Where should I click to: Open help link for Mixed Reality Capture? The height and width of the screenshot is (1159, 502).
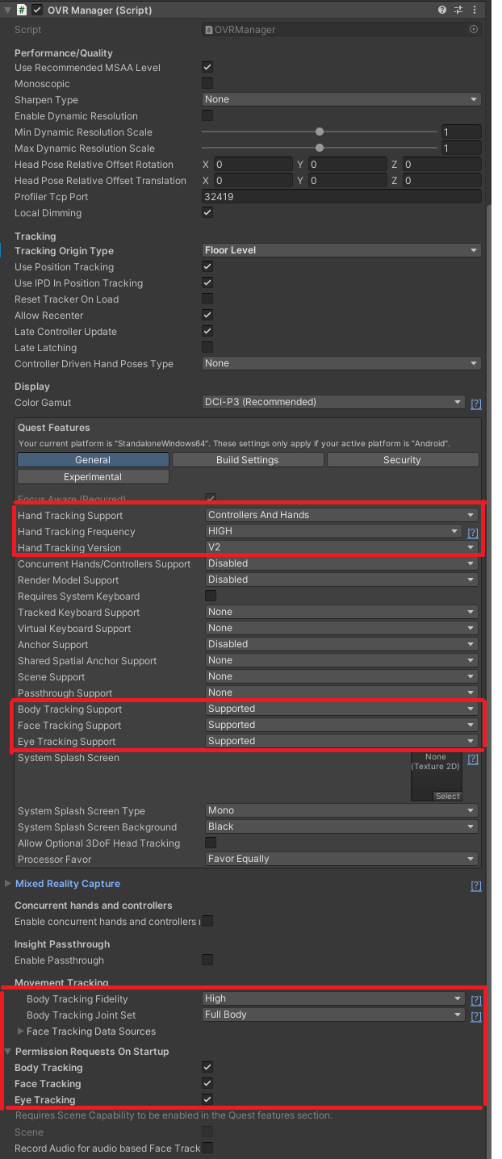[476, 885]
